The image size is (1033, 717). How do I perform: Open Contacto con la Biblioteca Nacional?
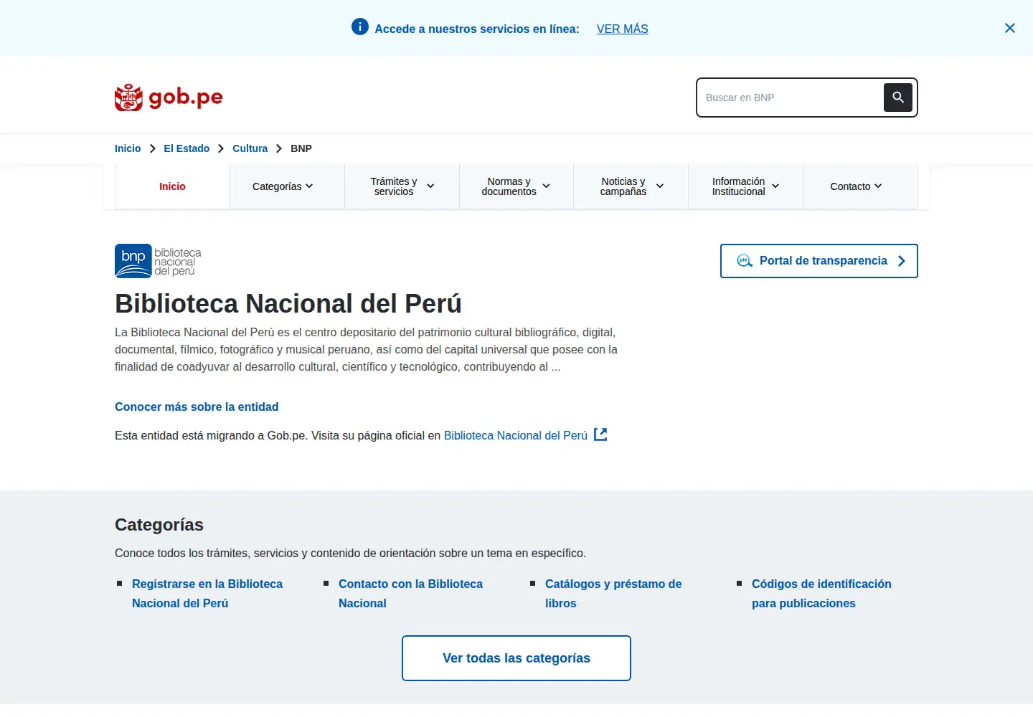[x=410, y=594]
